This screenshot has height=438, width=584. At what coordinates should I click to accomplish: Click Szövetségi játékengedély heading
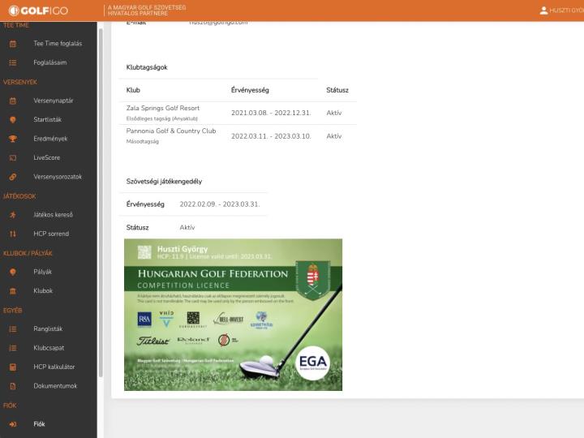[x=164, y=182]
